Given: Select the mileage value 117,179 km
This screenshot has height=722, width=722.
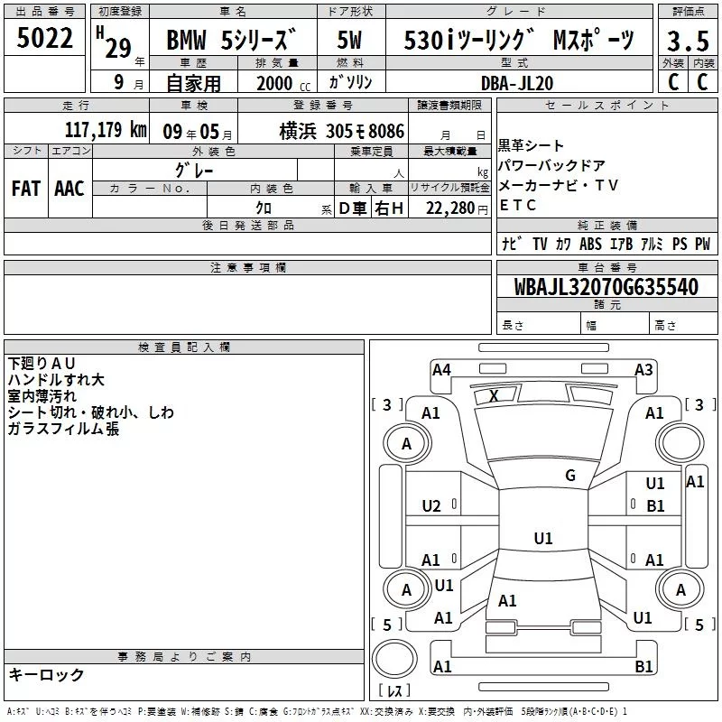Looking at the screenshot, I should (x=106, y=130).
